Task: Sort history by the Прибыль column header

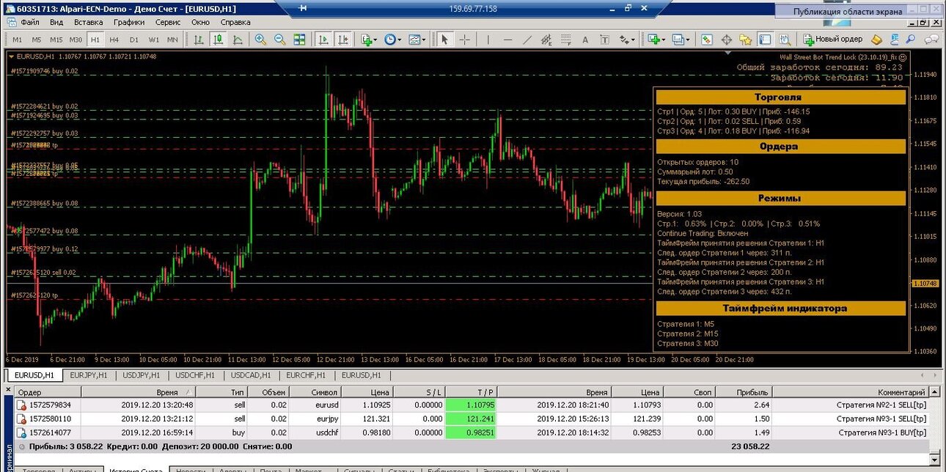Action: [752, 393]
